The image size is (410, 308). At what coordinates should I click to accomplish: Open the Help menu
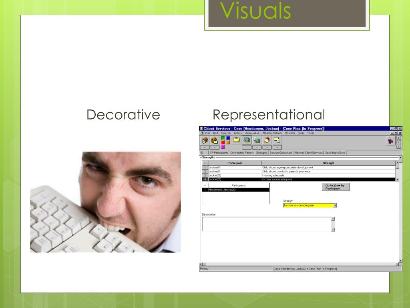301,133
